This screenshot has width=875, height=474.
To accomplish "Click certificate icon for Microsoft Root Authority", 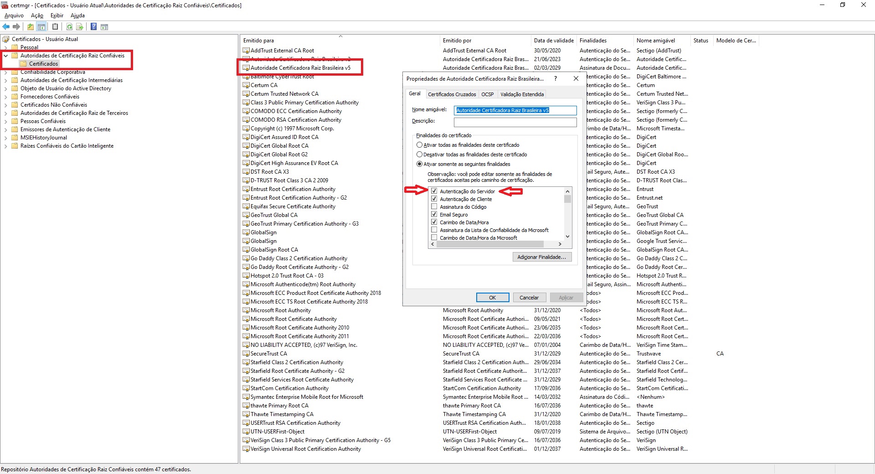I will click(246, 310).
